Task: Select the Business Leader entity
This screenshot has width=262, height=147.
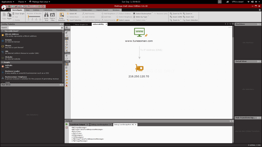Action: [x=32, y=72]
